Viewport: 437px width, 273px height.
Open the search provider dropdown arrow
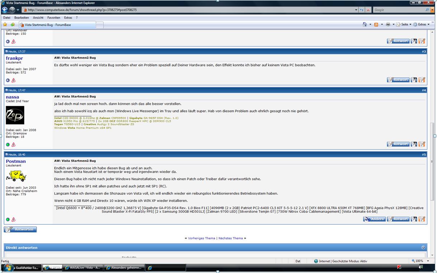pos(433,10)
